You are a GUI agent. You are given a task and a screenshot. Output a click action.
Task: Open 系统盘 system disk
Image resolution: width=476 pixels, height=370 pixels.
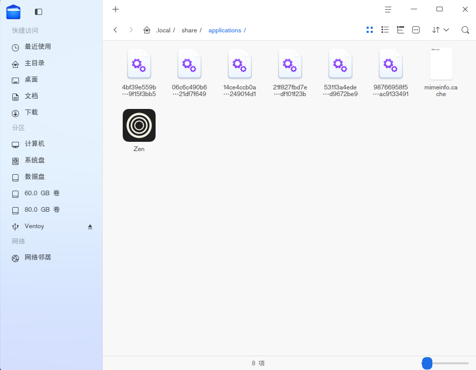51,160
